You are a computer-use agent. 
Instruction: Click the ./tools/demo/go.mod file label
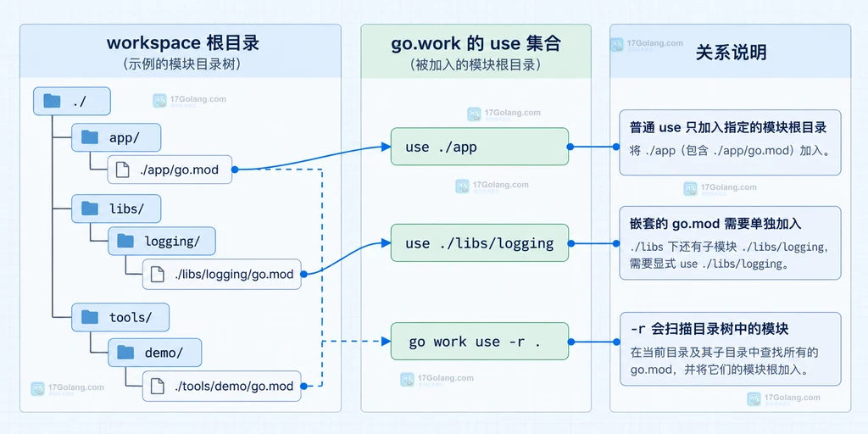tap(234, 387)
